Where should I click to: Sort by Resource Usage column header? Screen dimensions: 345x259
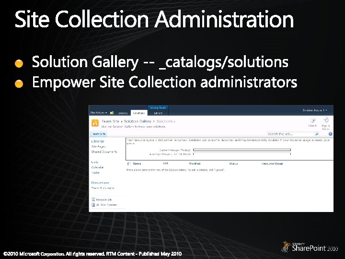(x=272, y=164)
